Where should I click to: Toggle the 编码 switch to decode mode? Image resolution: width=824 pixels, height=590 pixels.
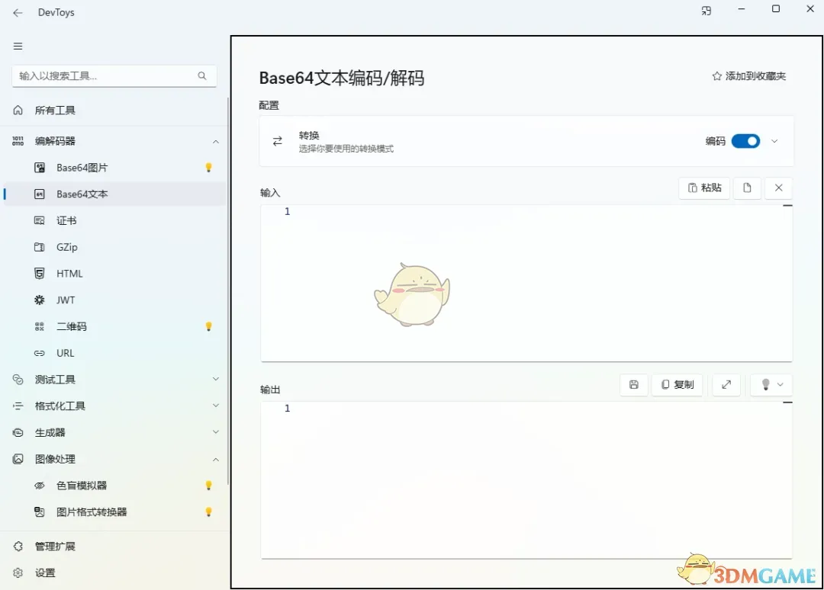[745, 141]
